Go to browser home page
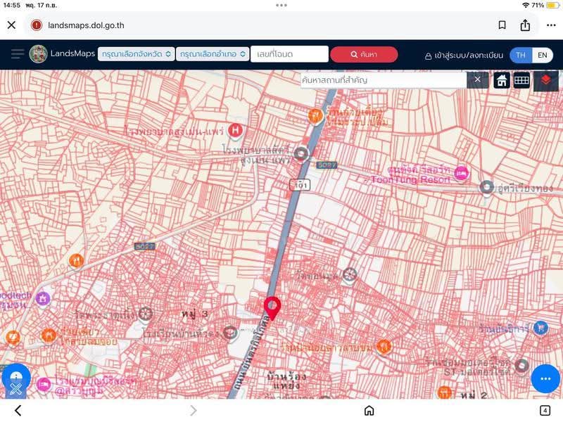The image size is (563, 422). 369,411
